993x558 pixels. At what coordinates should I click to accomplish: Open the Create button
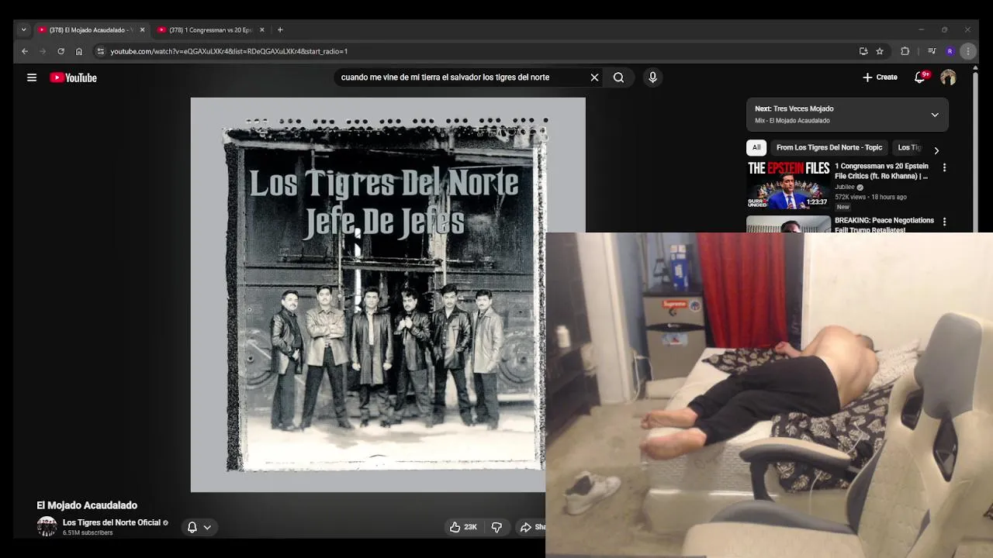click(880, 77)
